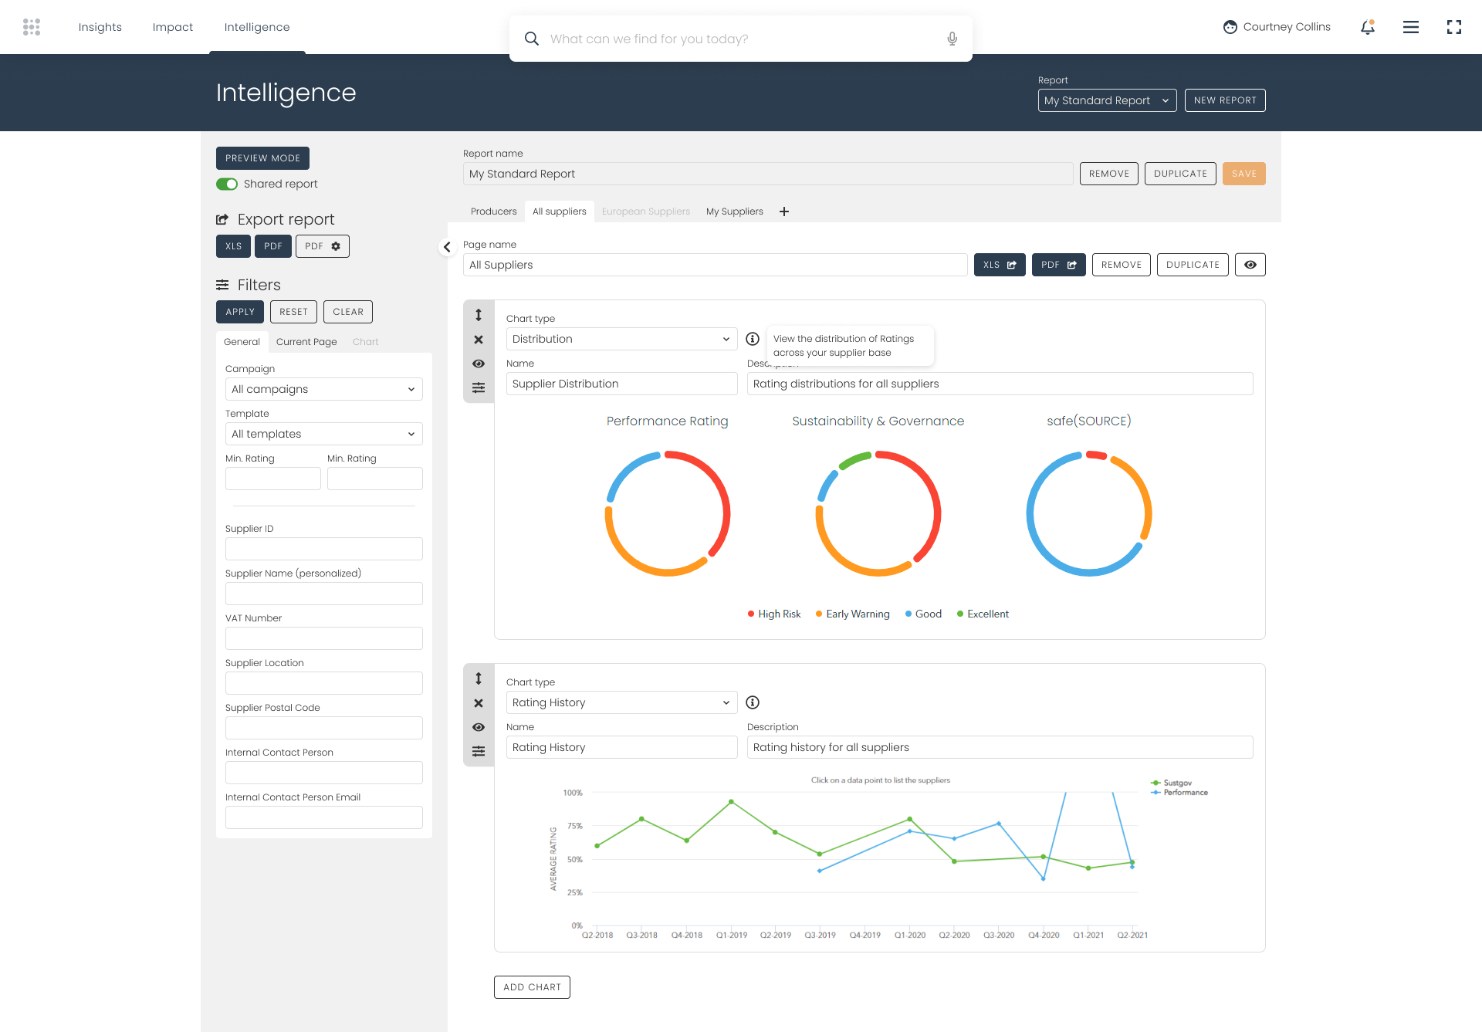1482x1032 pixels.
Task: Open the app grid launcher icon
Action: (32, 27)
